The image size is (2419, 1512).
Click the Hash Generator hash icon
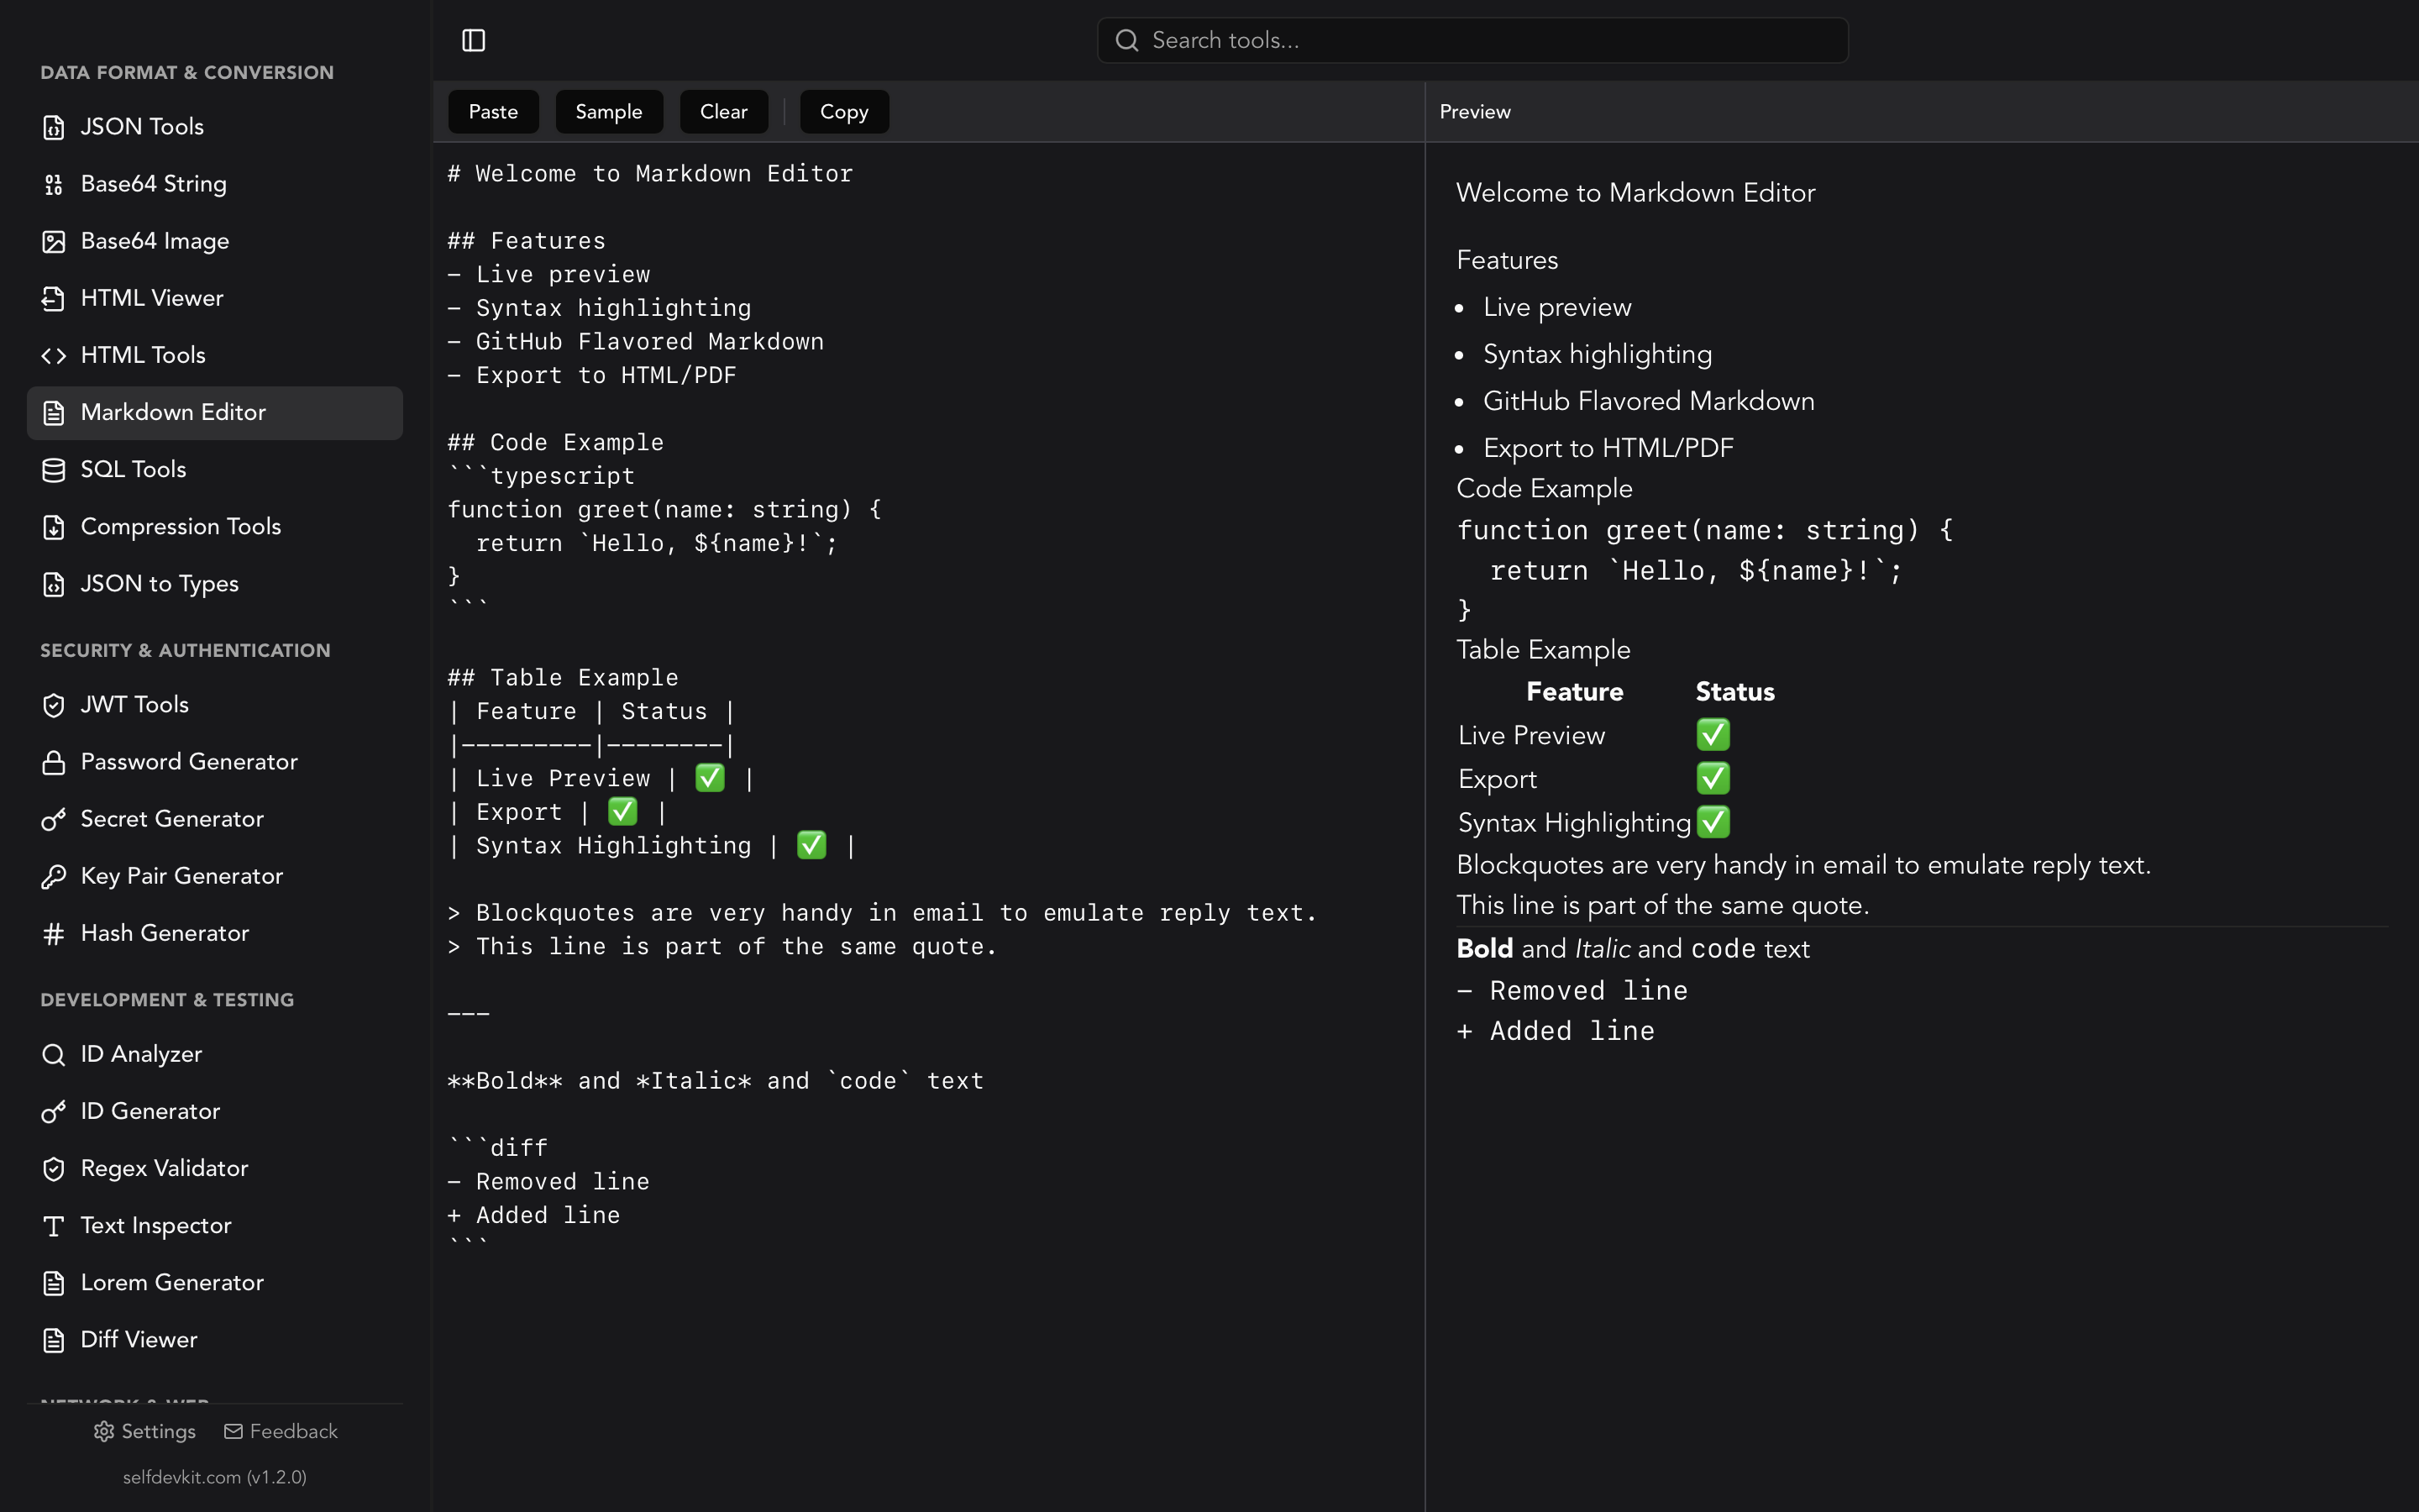[54, 933]
